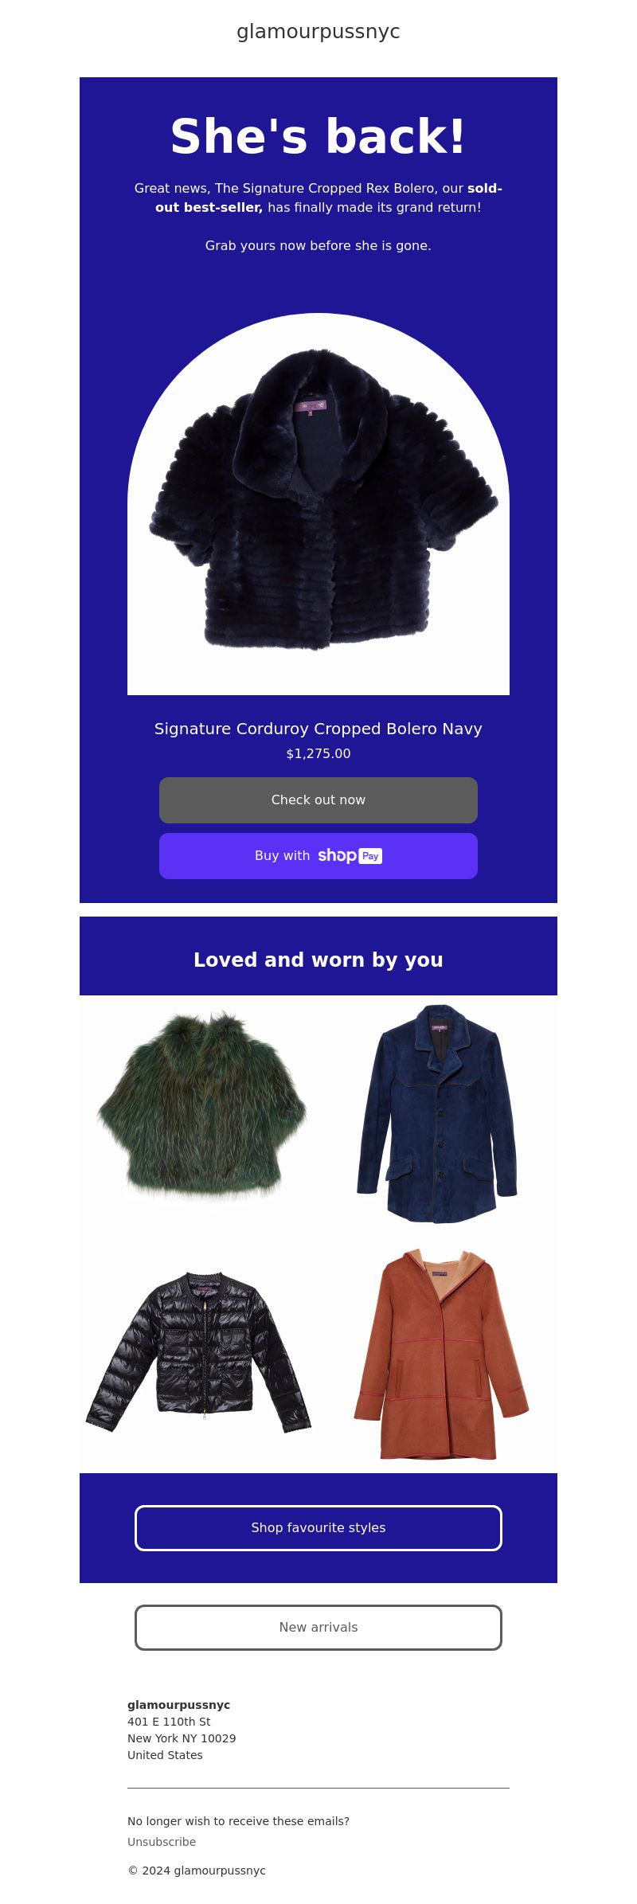Click the Unsubscribe link
The height and width of the screenshot is (1904, 637).
[x=162, y=1842]
